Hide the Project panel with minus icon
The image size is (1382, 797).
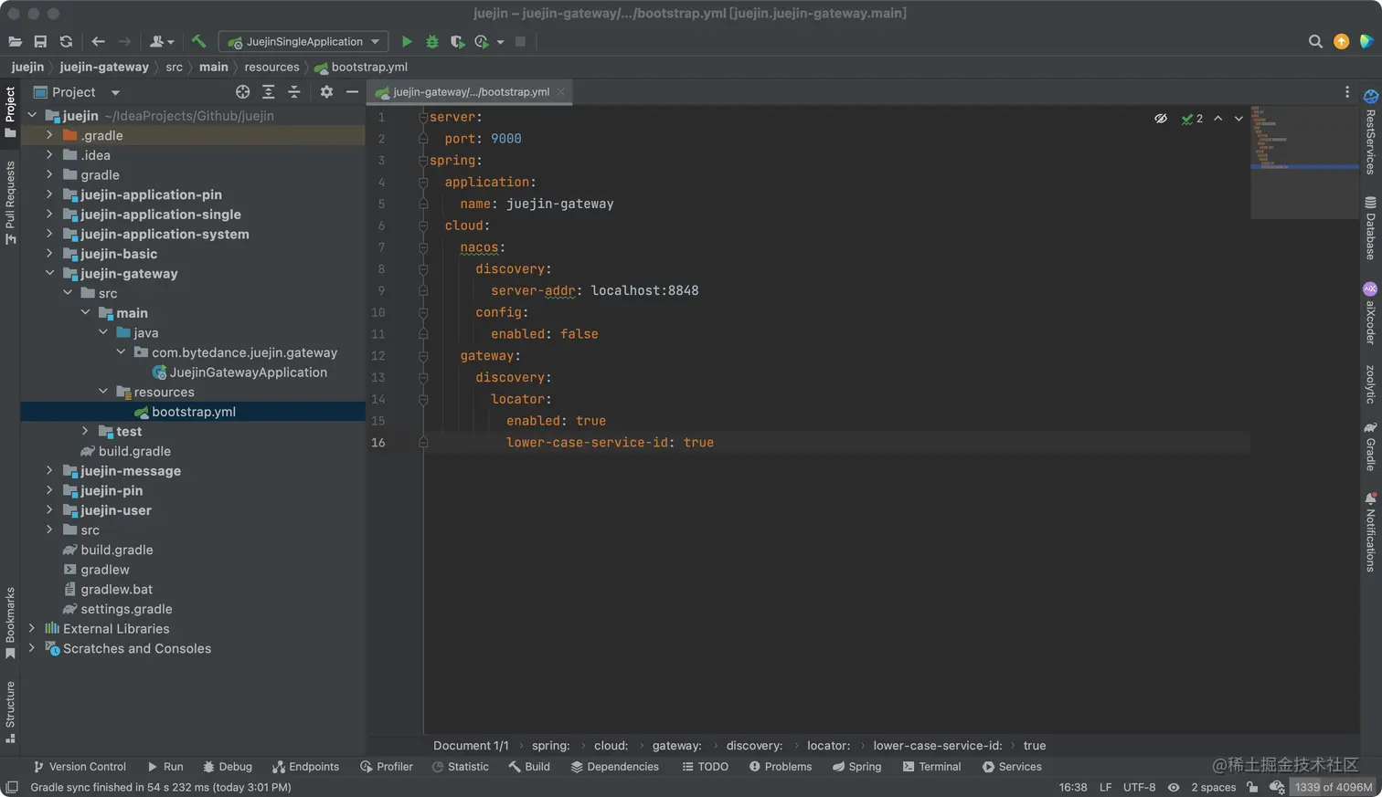352,92
